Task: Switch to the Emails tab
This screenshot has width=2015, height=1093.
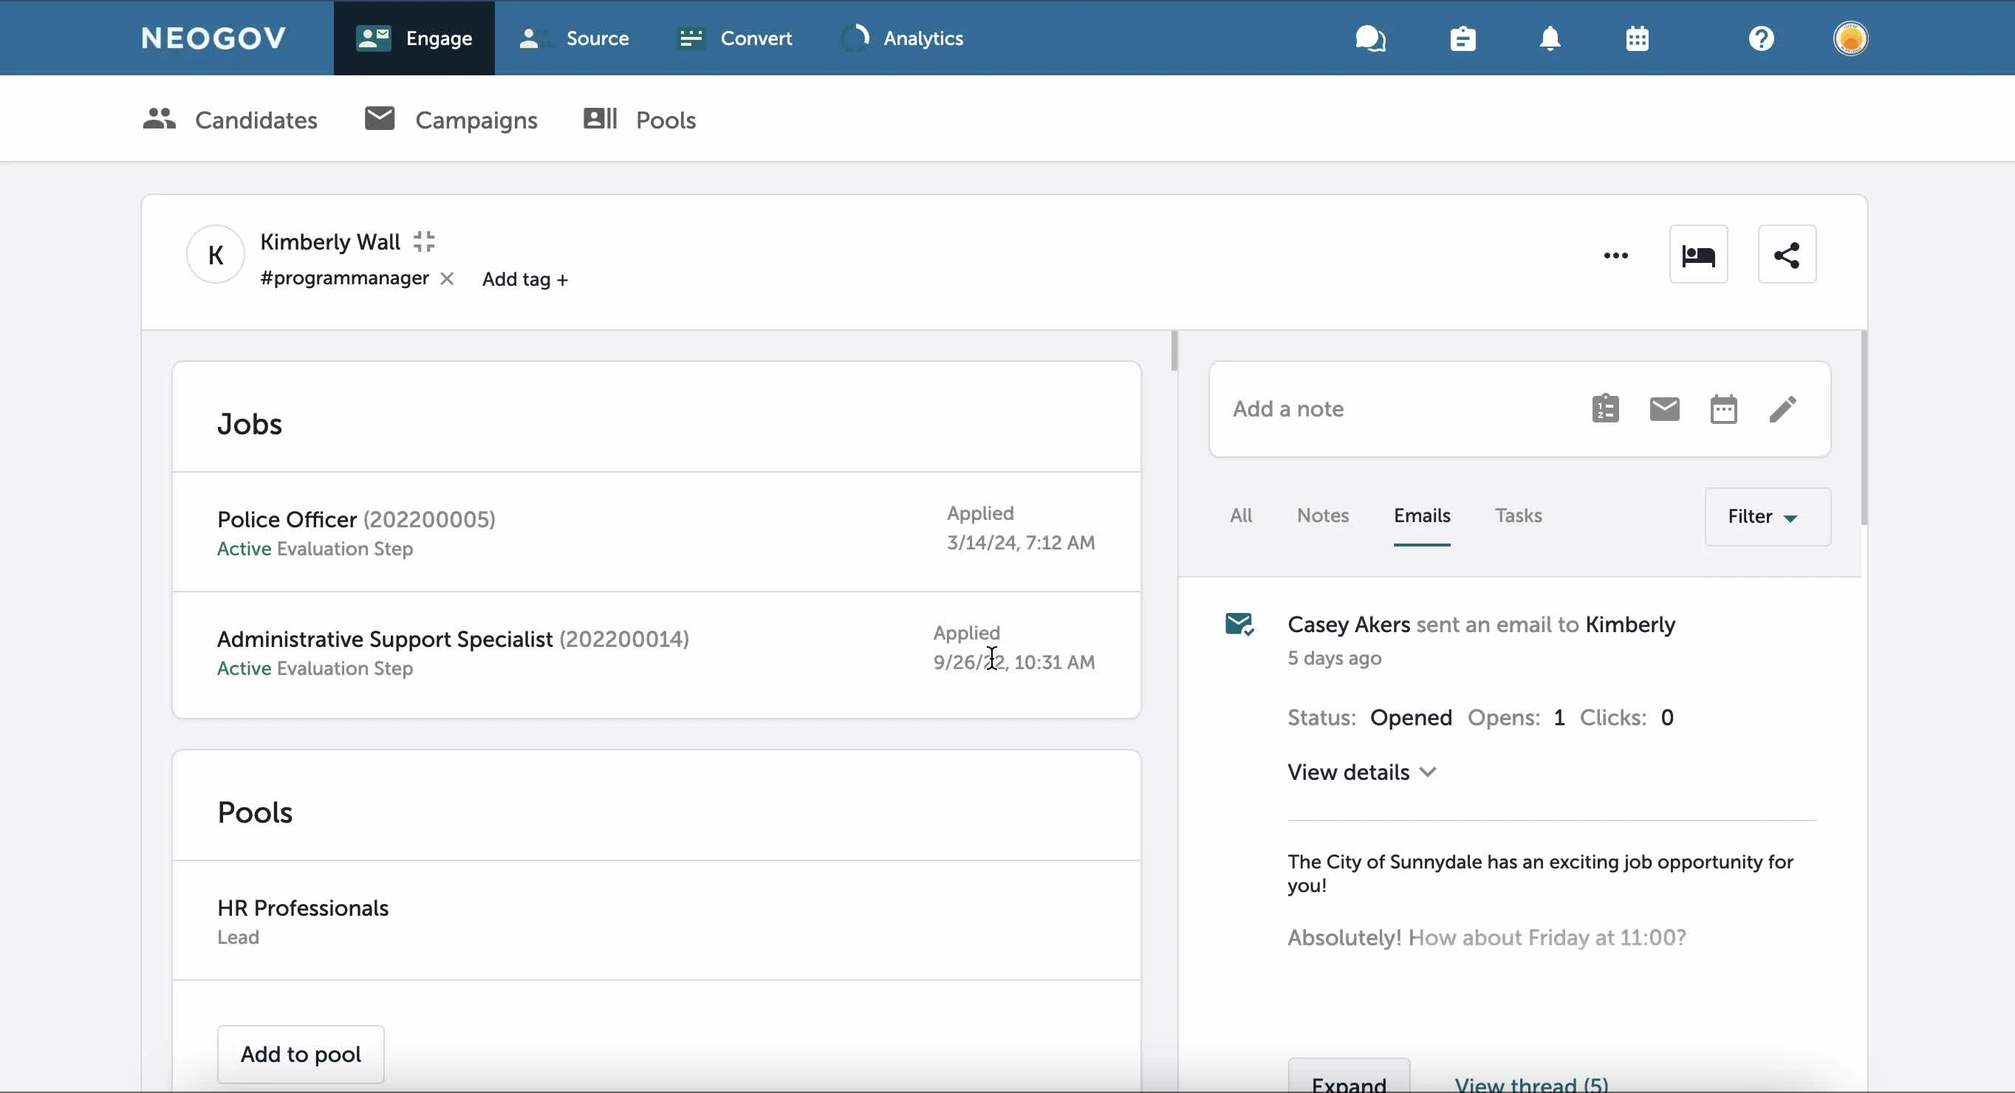Action: click(1422, 516)
